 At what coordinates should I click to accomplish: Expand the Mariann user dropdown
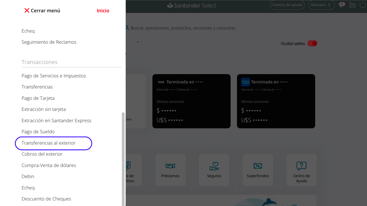click(x=321, y=5)
